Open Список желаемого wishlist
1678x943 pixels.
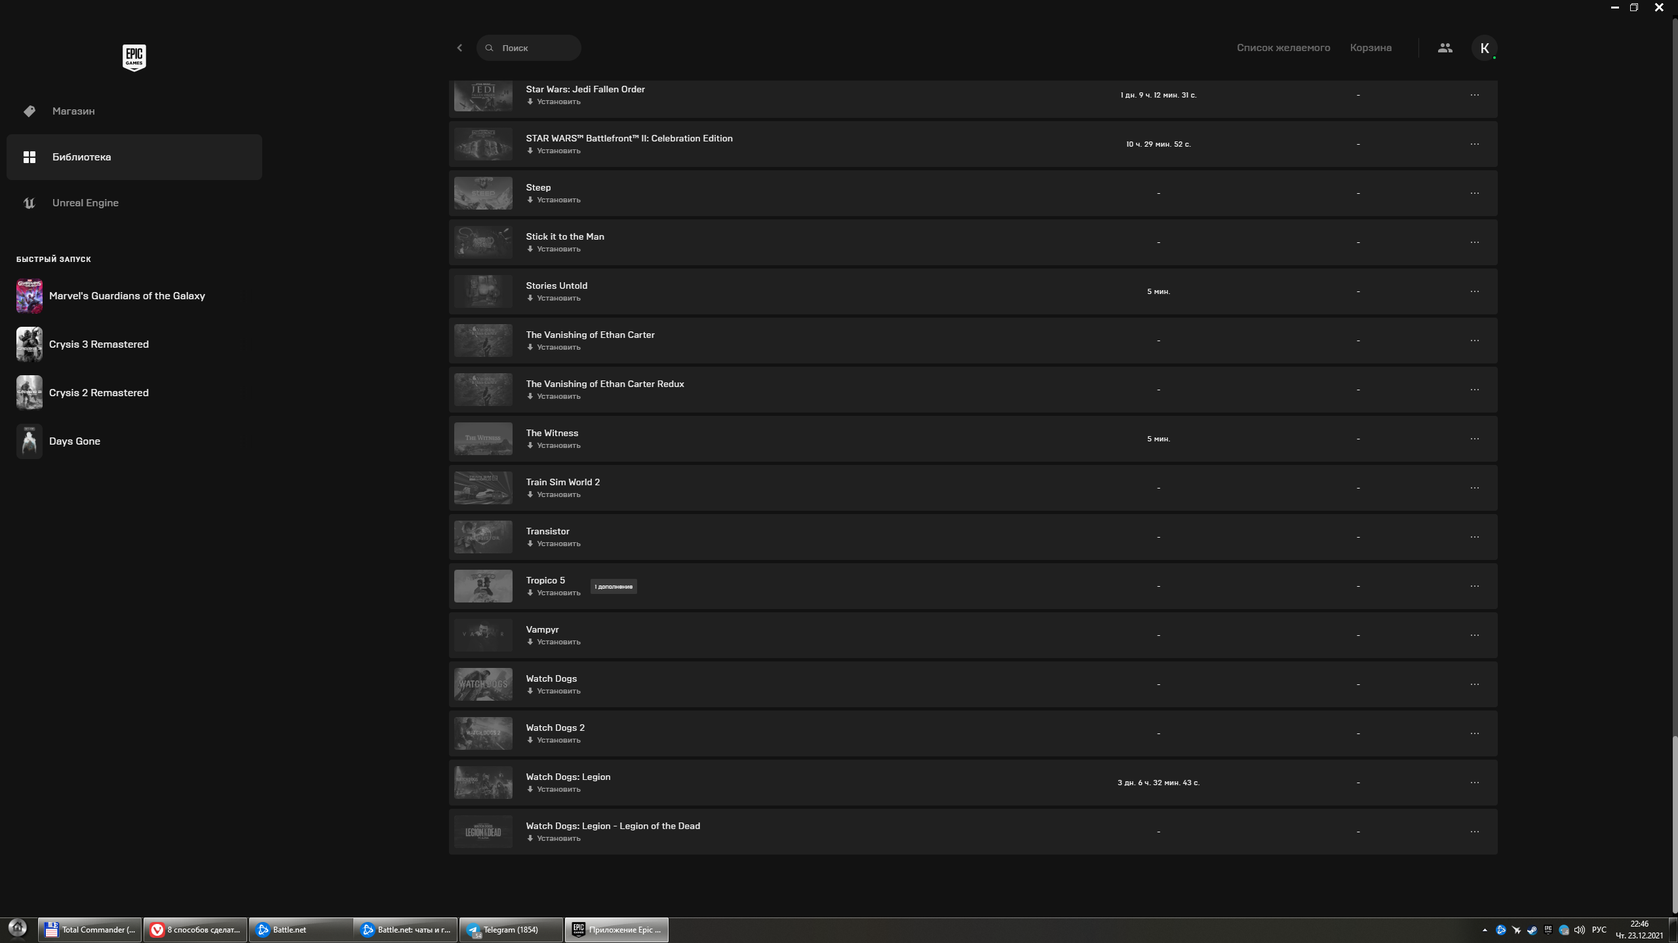pos(1283,48)
